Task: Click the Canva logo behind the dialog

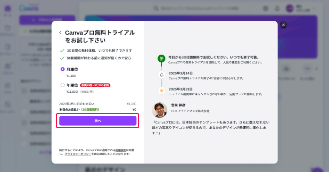Action: click(x=29, y=8)
